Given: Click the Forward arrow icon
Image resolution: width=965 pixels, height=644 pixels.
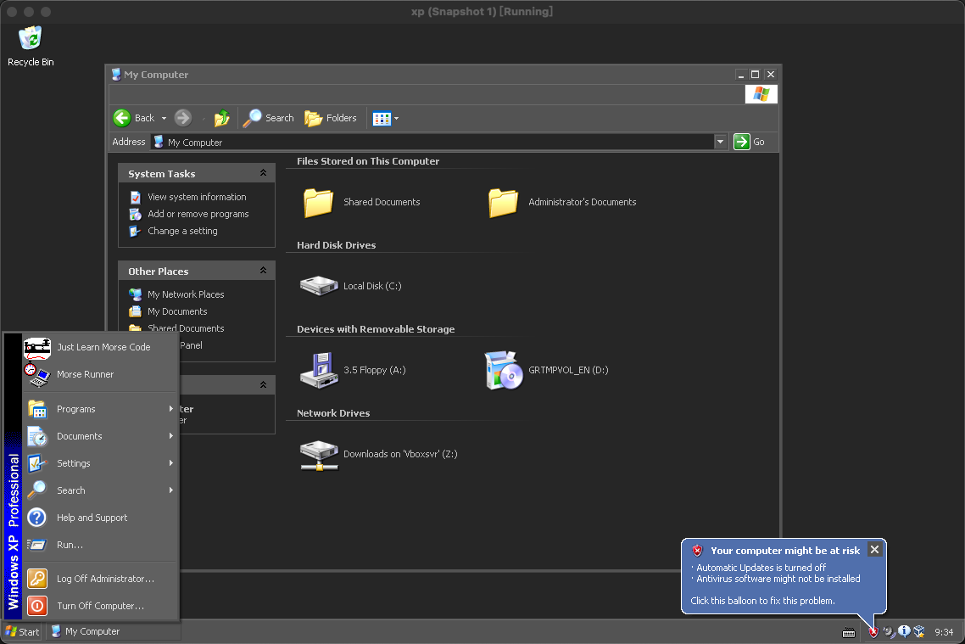Looking at the screenshot, I should pyautogui.click(x=183, y=118).
